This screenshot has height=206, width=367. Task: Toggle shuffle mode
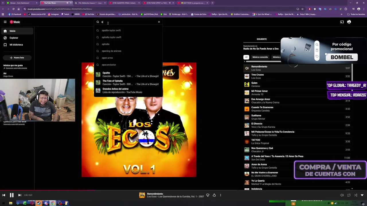(356, 195)
